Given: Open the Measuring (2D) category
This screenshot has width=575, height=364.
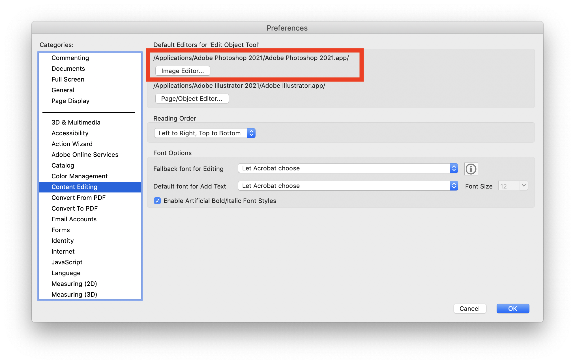Looking at the screenshot, I should click(x=74, y=284).
